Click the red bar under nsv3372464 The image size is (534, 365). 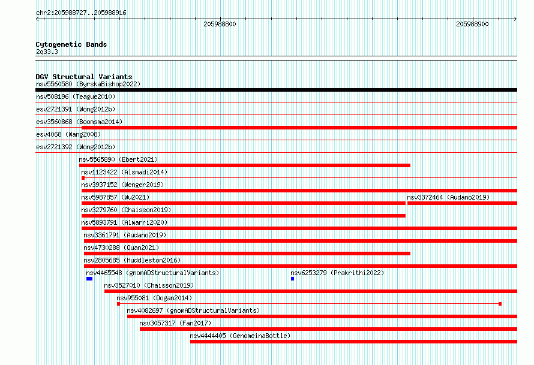[x=462, y=203]
